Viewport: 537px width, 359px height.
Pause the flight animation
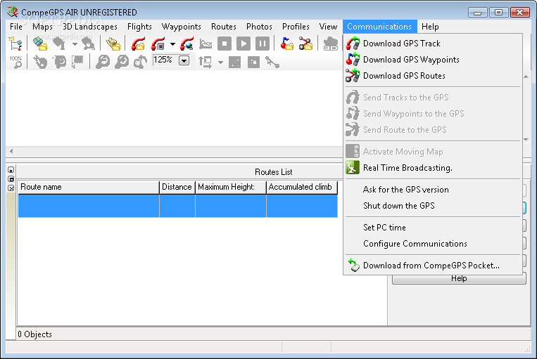coord(263,44)
